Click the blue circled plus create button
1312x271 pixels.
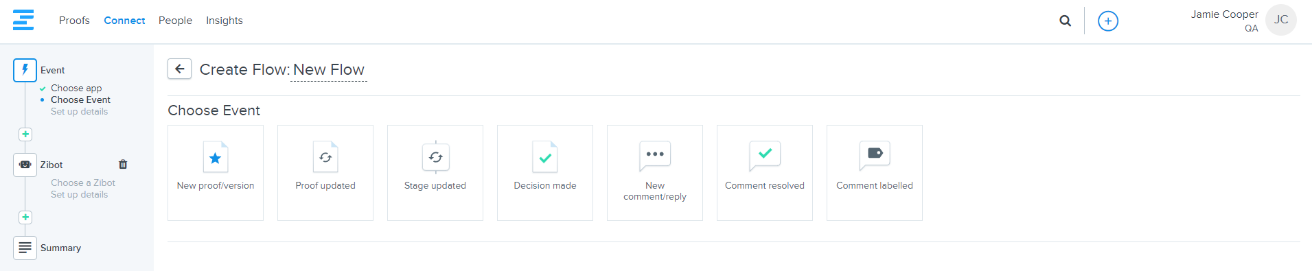tap(1108, 21)
